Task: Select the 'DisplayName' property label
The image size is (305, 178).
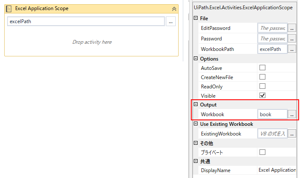Action: tap(216, 170)
